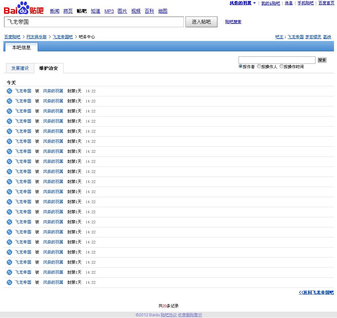
Task: Click the 吧务中心 breadcrumb text
Action: [x=87, y=37]
